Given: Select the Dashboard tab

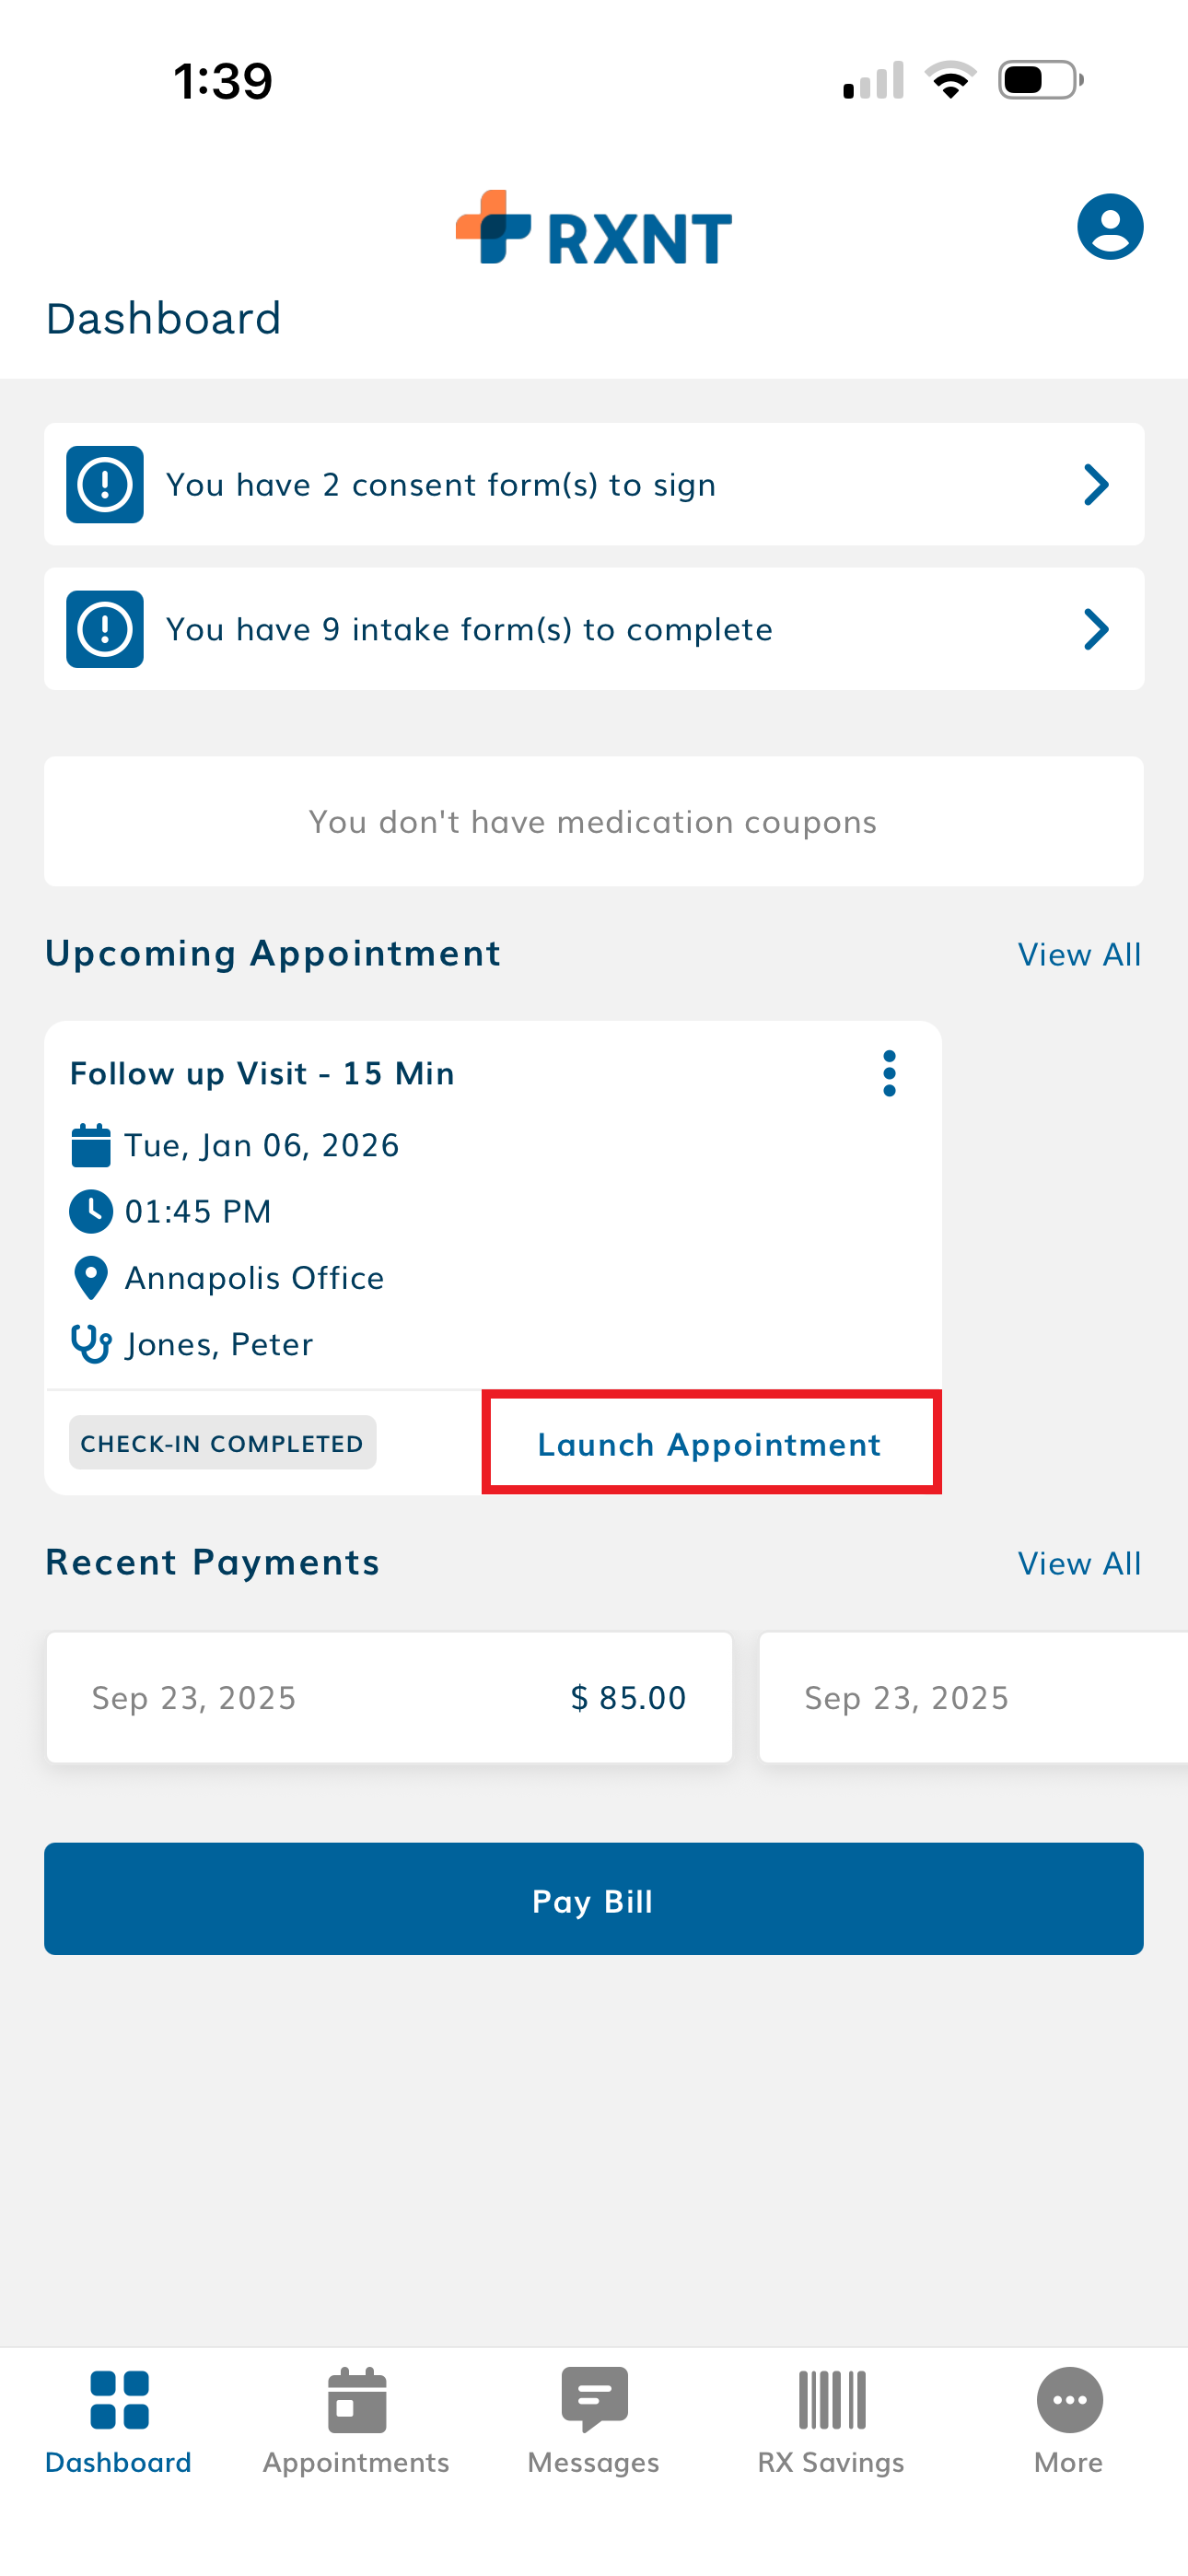Looking at the screenshot, I should click(x=119, y=2420).
